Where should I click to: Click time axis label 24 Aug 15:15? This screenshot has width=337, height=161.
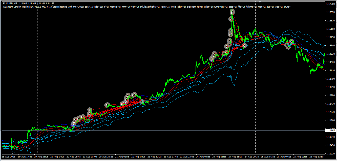coord(236,156)
